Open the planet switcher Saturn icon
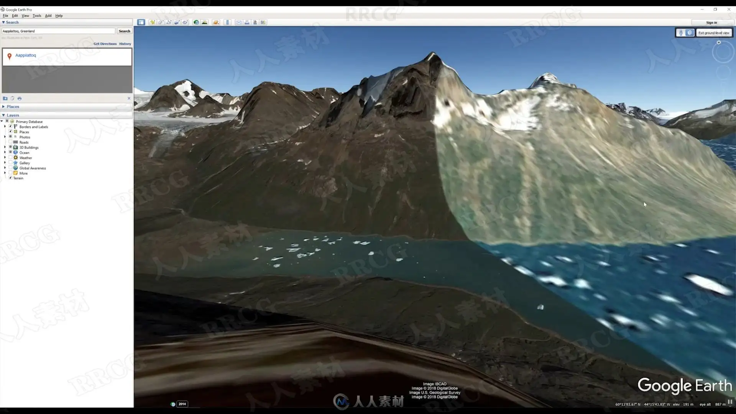 (216, 22)
